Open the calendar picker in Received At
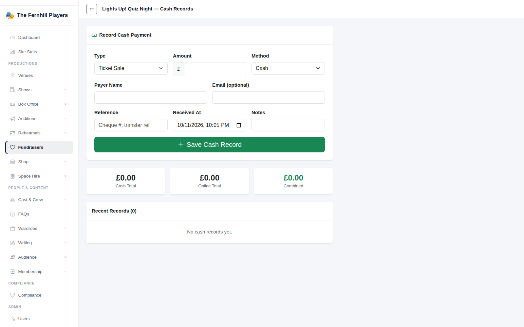 [x=239, y=125]
